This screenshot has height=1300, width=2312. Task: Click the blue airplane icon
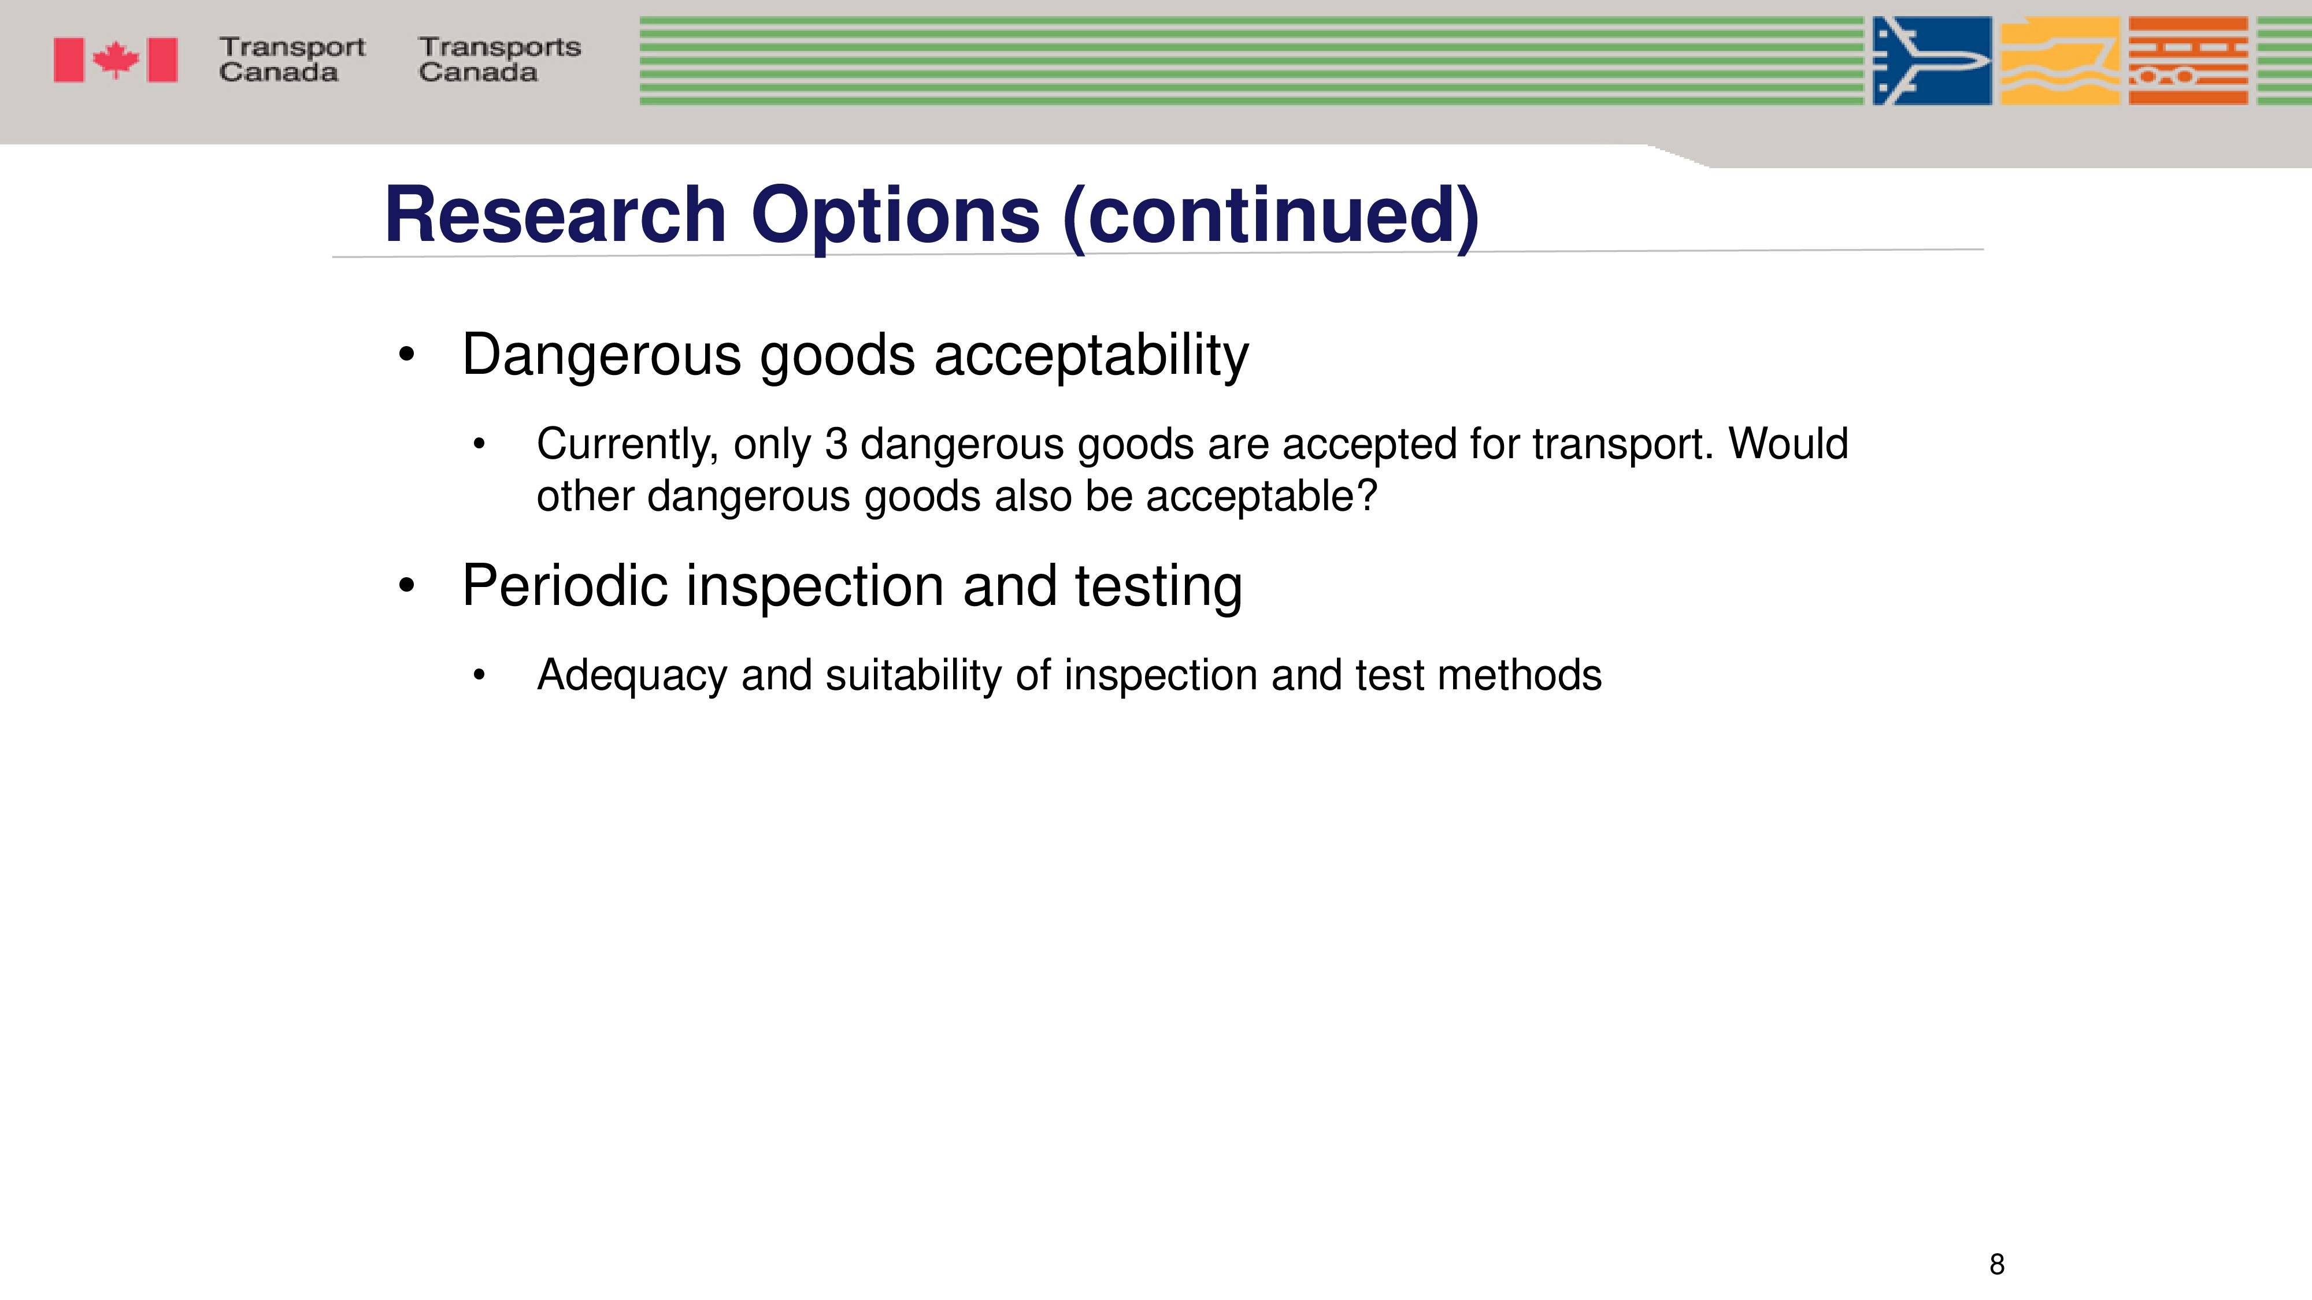coord(1932,61)
